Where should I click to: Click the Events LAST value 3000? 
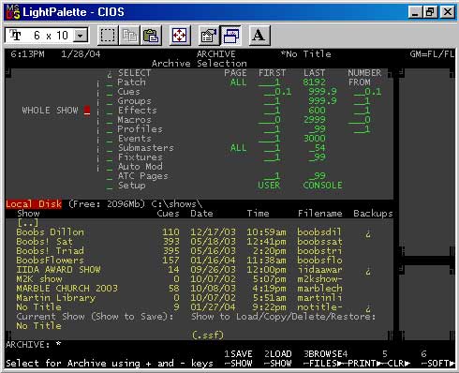pos(314,139)
